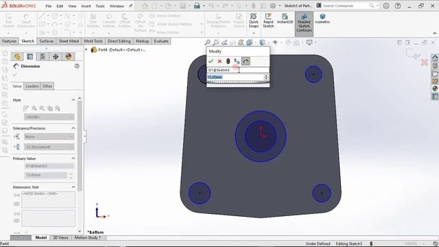Image resolution: width=439 pixels, height=247 pixels.
Task: Open the Tools menu
Action: click(x=100, y=6)
